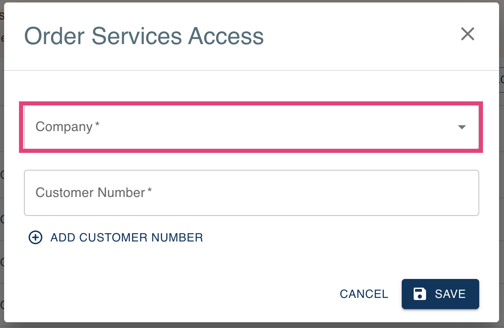The height and width of the screenshot is (328, 504).
Task: Click the Company field label
Action: [x=68, y=127]
